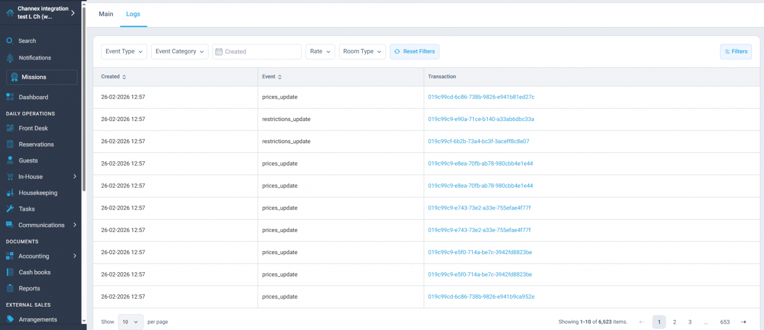
Task: Click the Reset Filters button
Action: 414,51
